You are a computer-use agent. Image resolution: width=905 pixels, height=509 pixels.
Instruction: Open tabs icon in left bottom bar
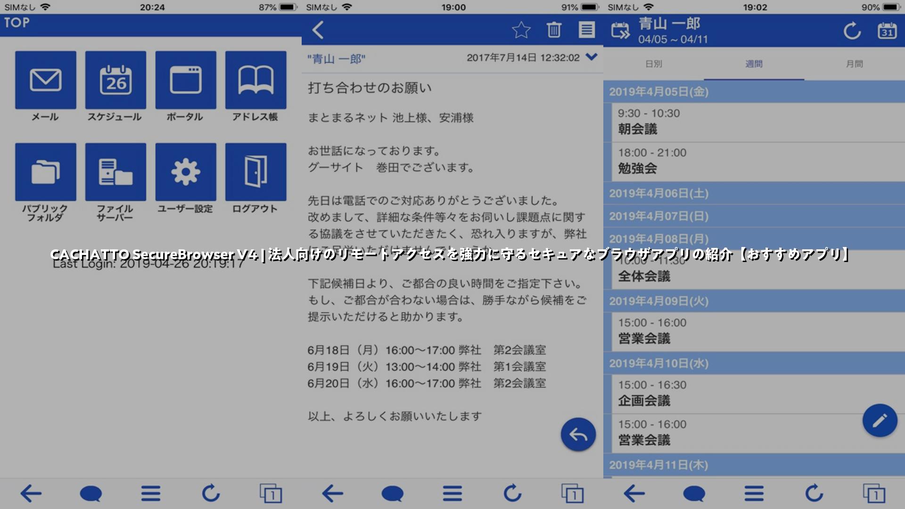[271, 493]
